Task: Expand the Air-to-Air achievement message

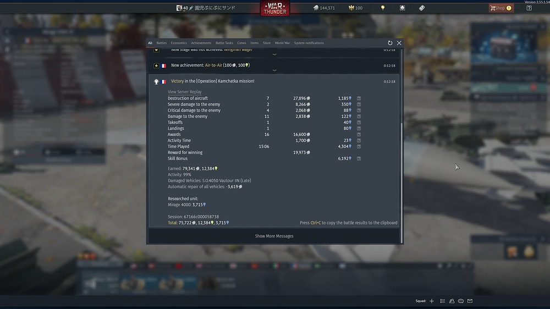Action: tap(274, 70)
